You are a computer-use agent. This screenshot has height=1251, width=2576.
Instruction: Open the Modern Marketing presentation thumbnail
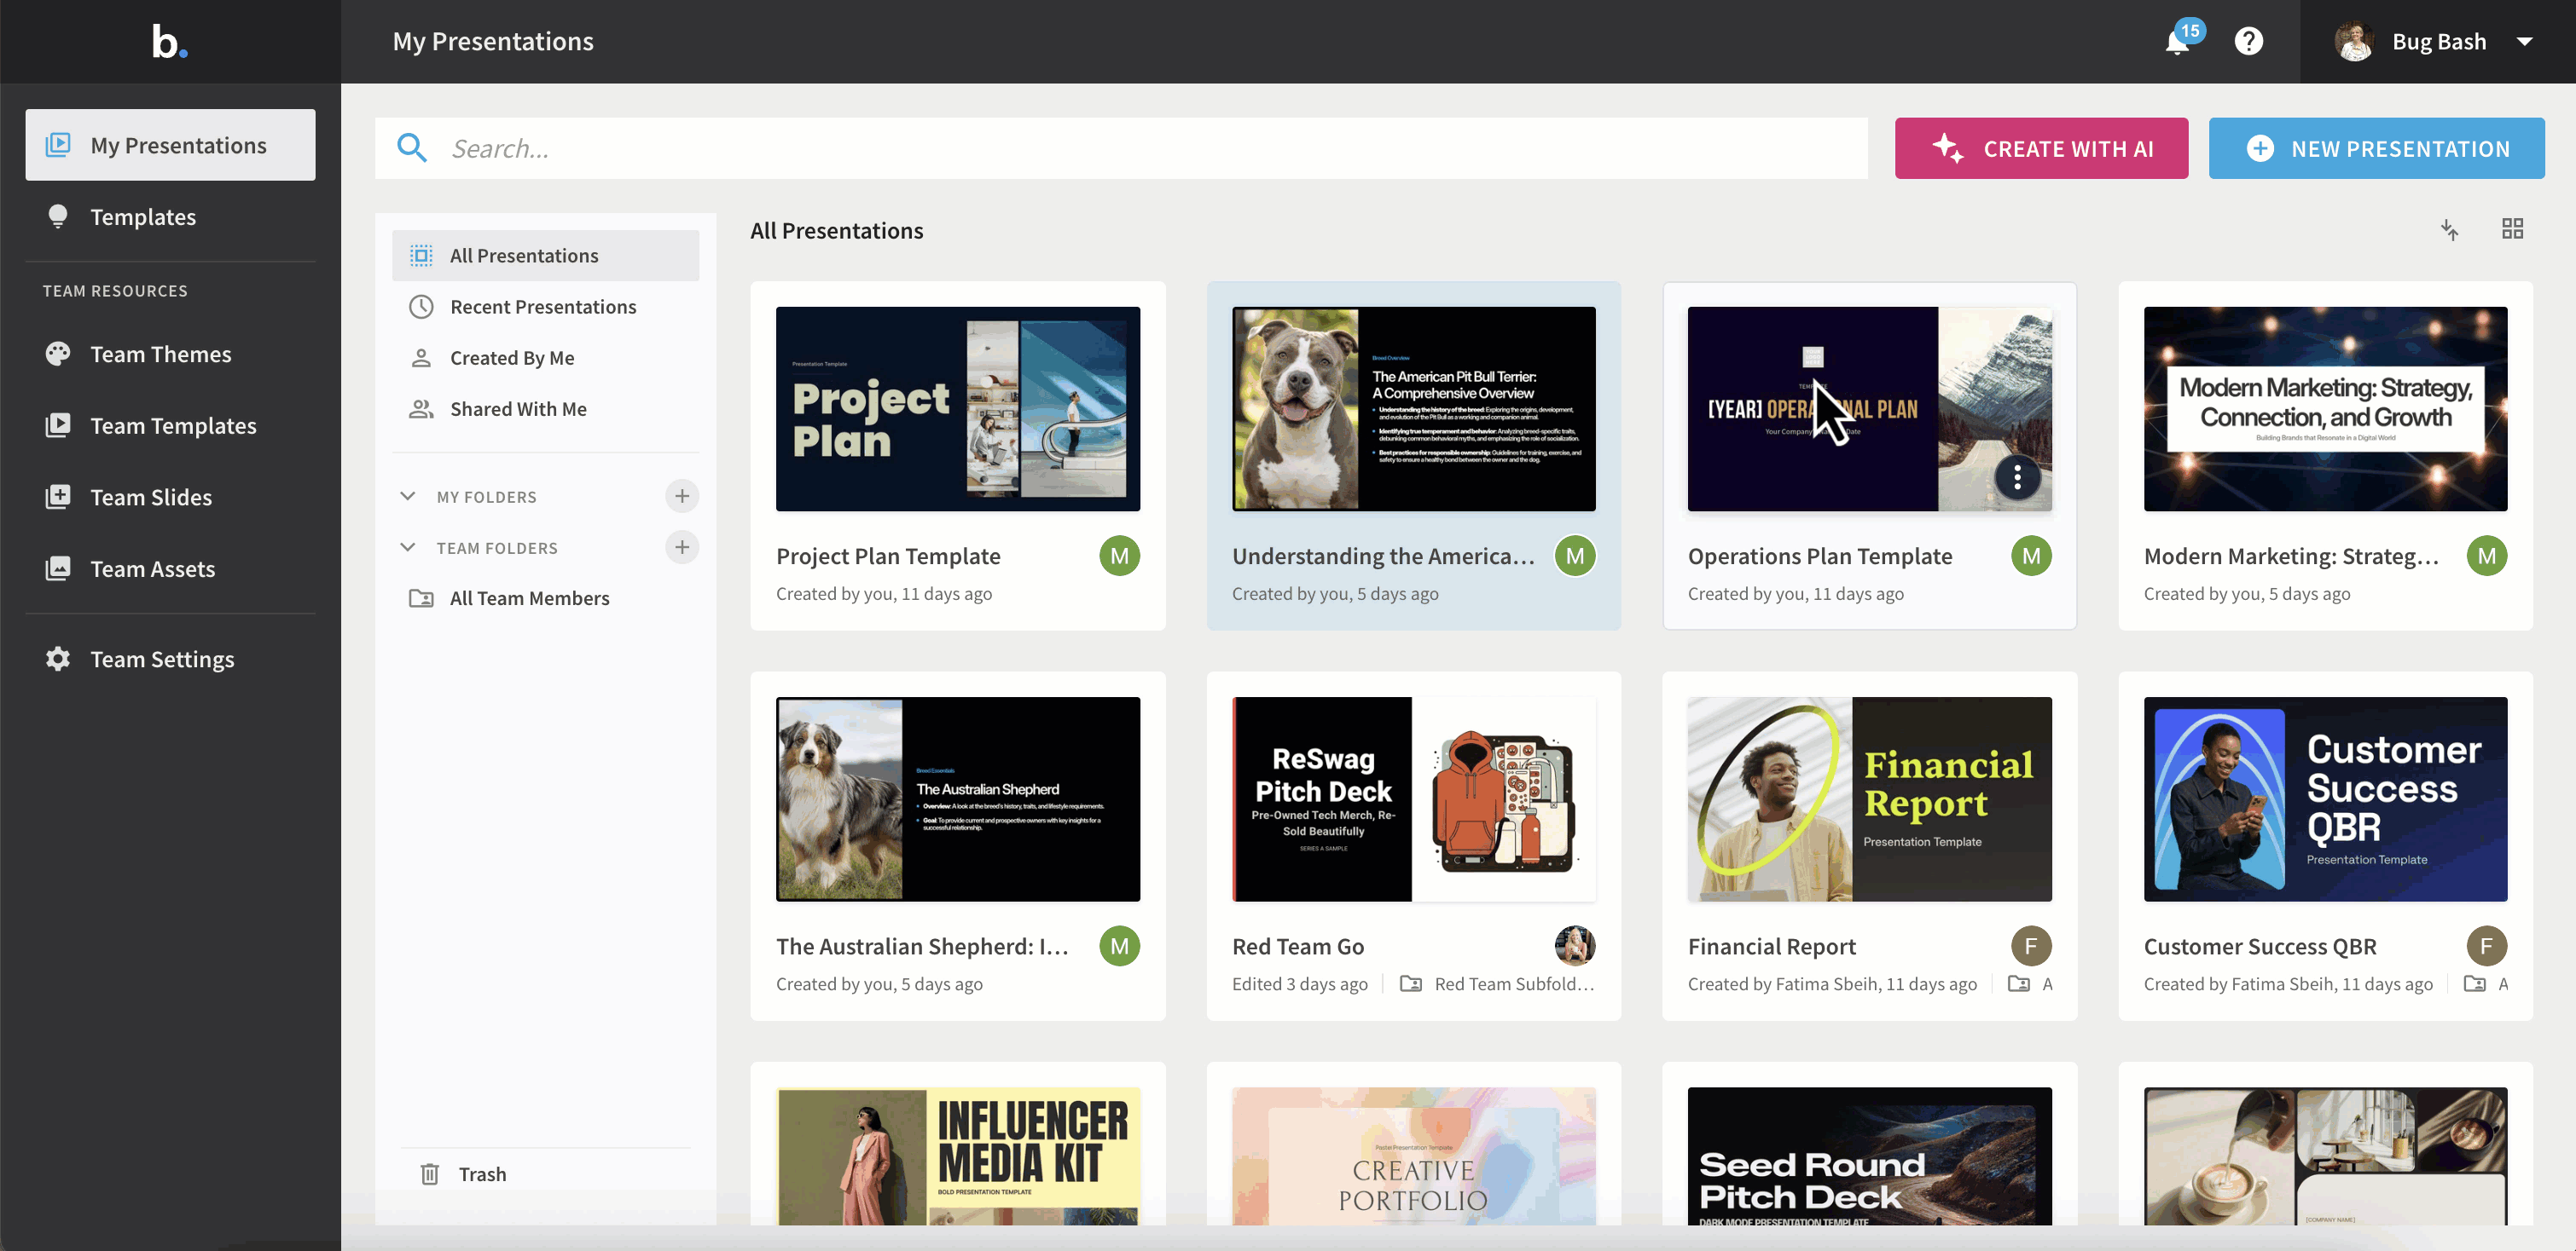click(2325, 409)
